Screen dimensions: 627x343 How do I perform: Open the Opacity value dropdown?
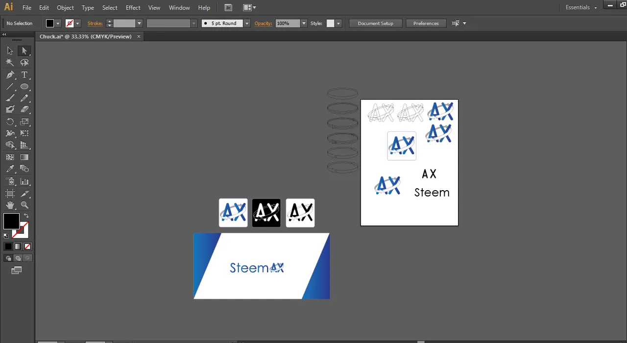[x=304, y=24]
